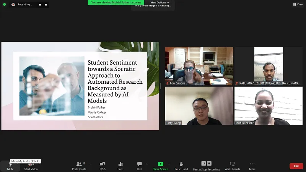Expand the arrow next to Participants

[91, 164]
